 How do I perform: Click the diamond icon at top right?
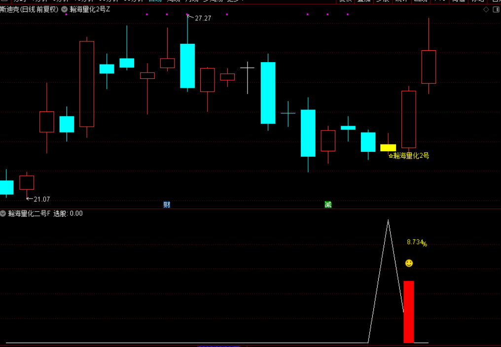coord(486,9)
